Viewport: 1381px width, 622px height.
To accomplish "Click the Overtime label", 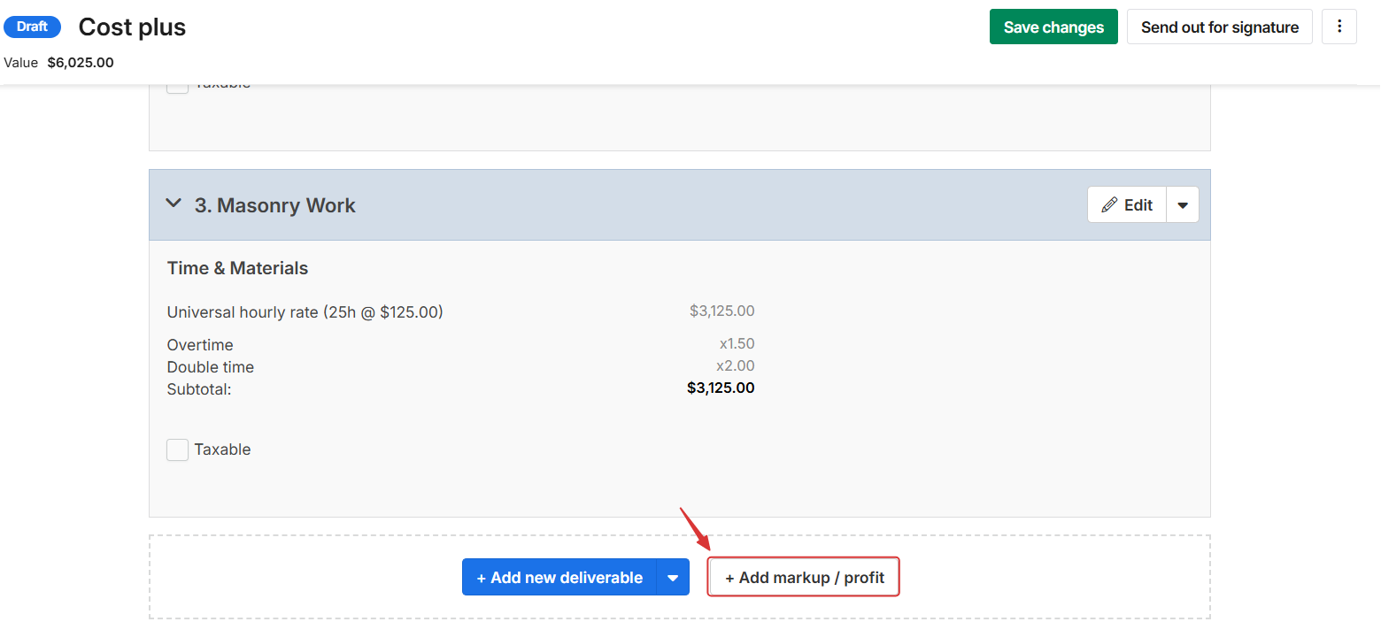I will pos(200,345).
